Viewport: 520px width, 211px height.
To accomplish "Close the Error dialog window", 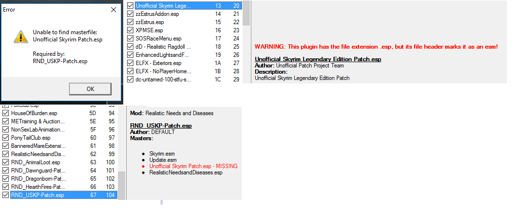I will tap(114, 10).
